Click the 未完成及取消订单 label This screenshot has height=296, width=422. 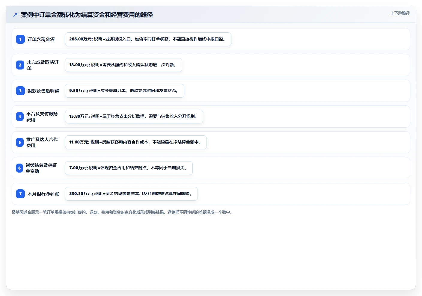(43, 65)
